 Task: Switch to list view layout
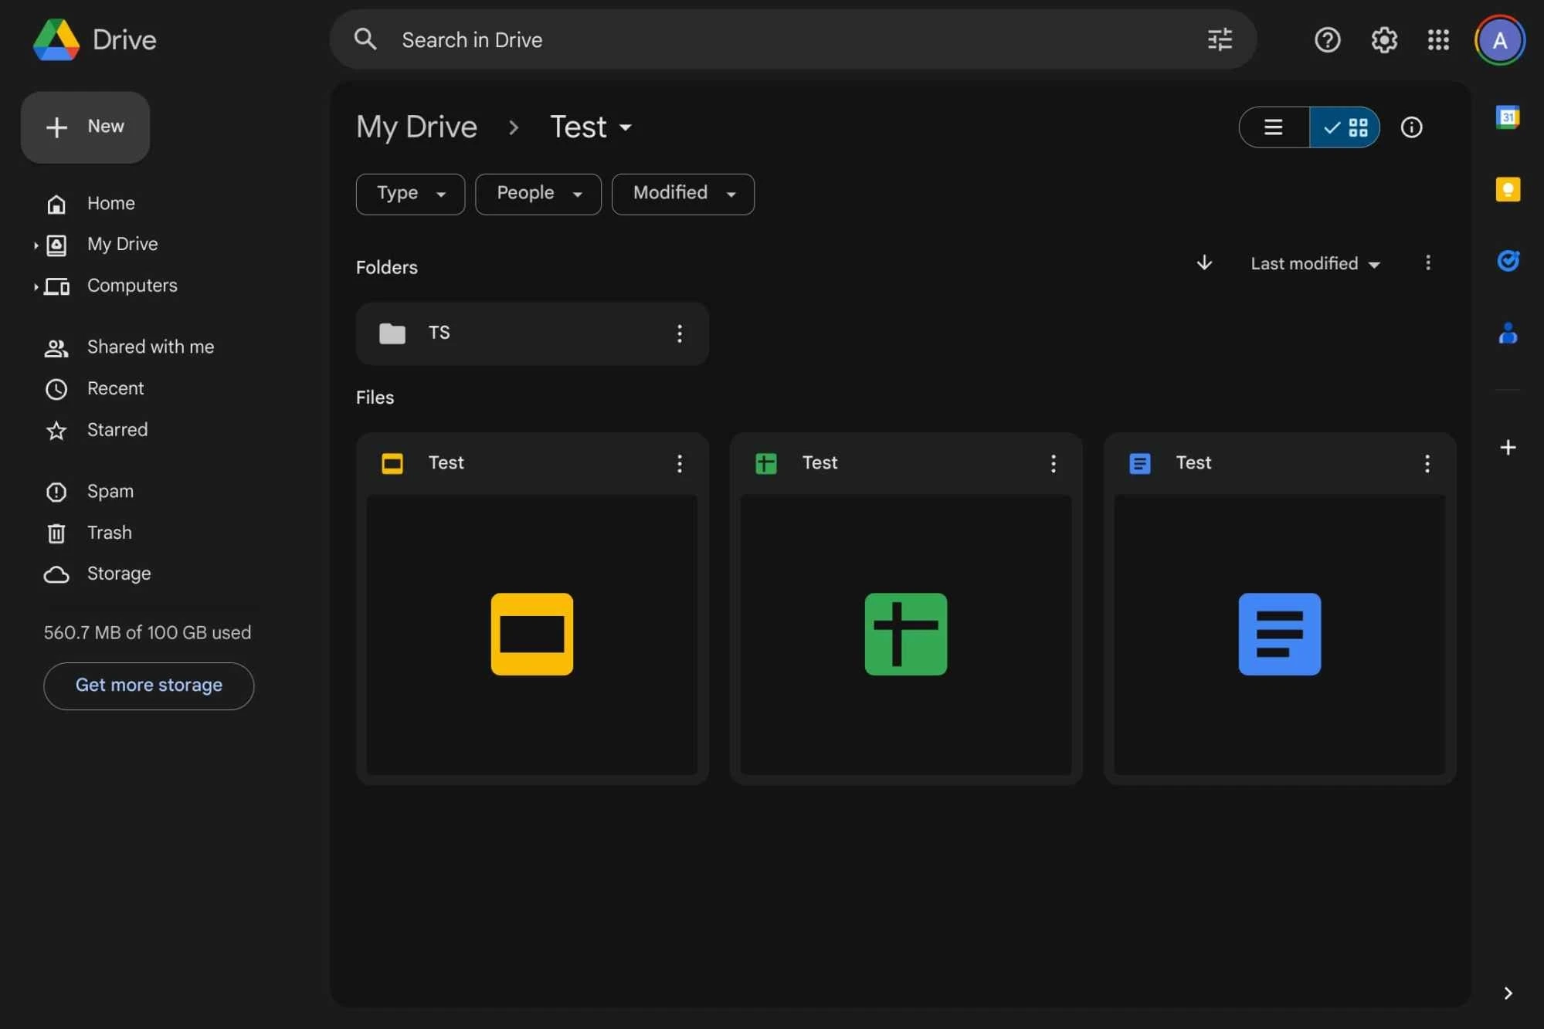coord(1273,127)
